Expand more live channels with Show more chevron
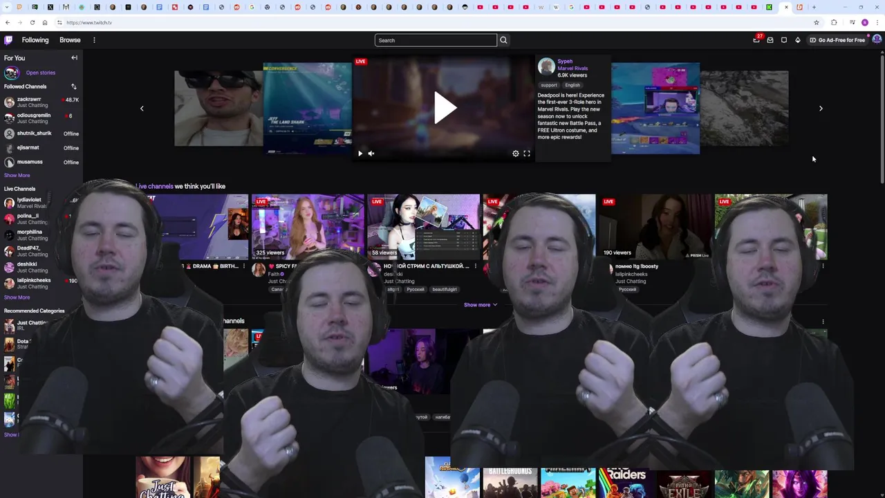 click(x=481, y=304)
